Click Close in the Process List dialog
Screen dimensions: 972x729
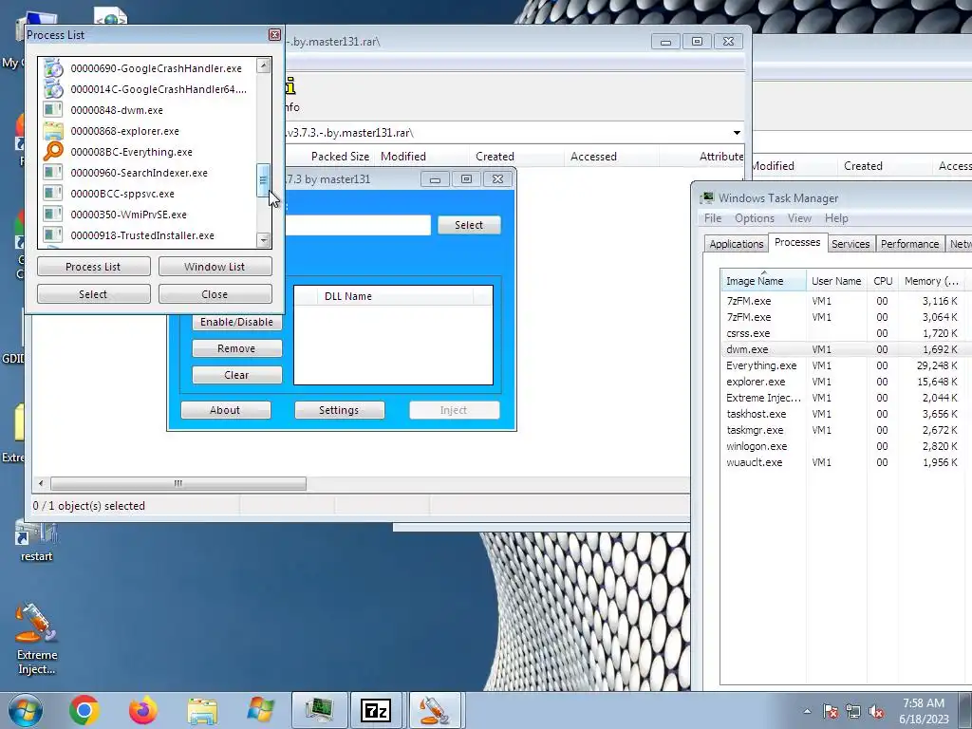point(215,294)
